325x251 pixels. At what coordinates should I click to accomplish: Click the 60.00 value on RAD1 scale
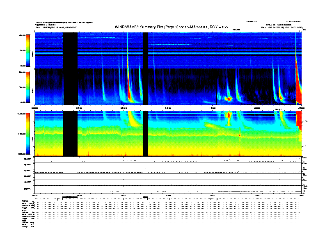coord(22,72)
